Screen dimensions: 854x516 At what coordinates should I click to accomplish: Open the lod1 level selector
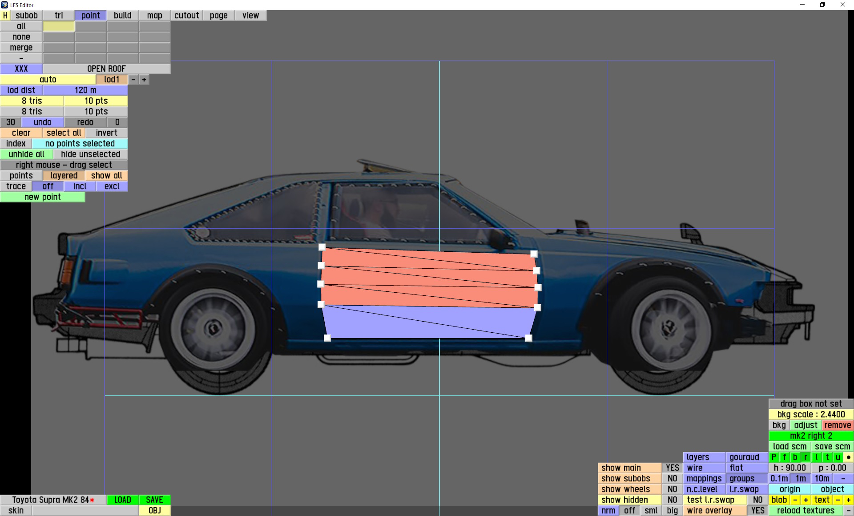[x=112, y=80]
